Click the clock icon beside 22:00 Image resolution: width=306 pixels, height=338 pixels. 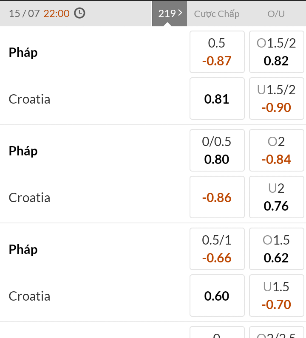click(79, 13)
